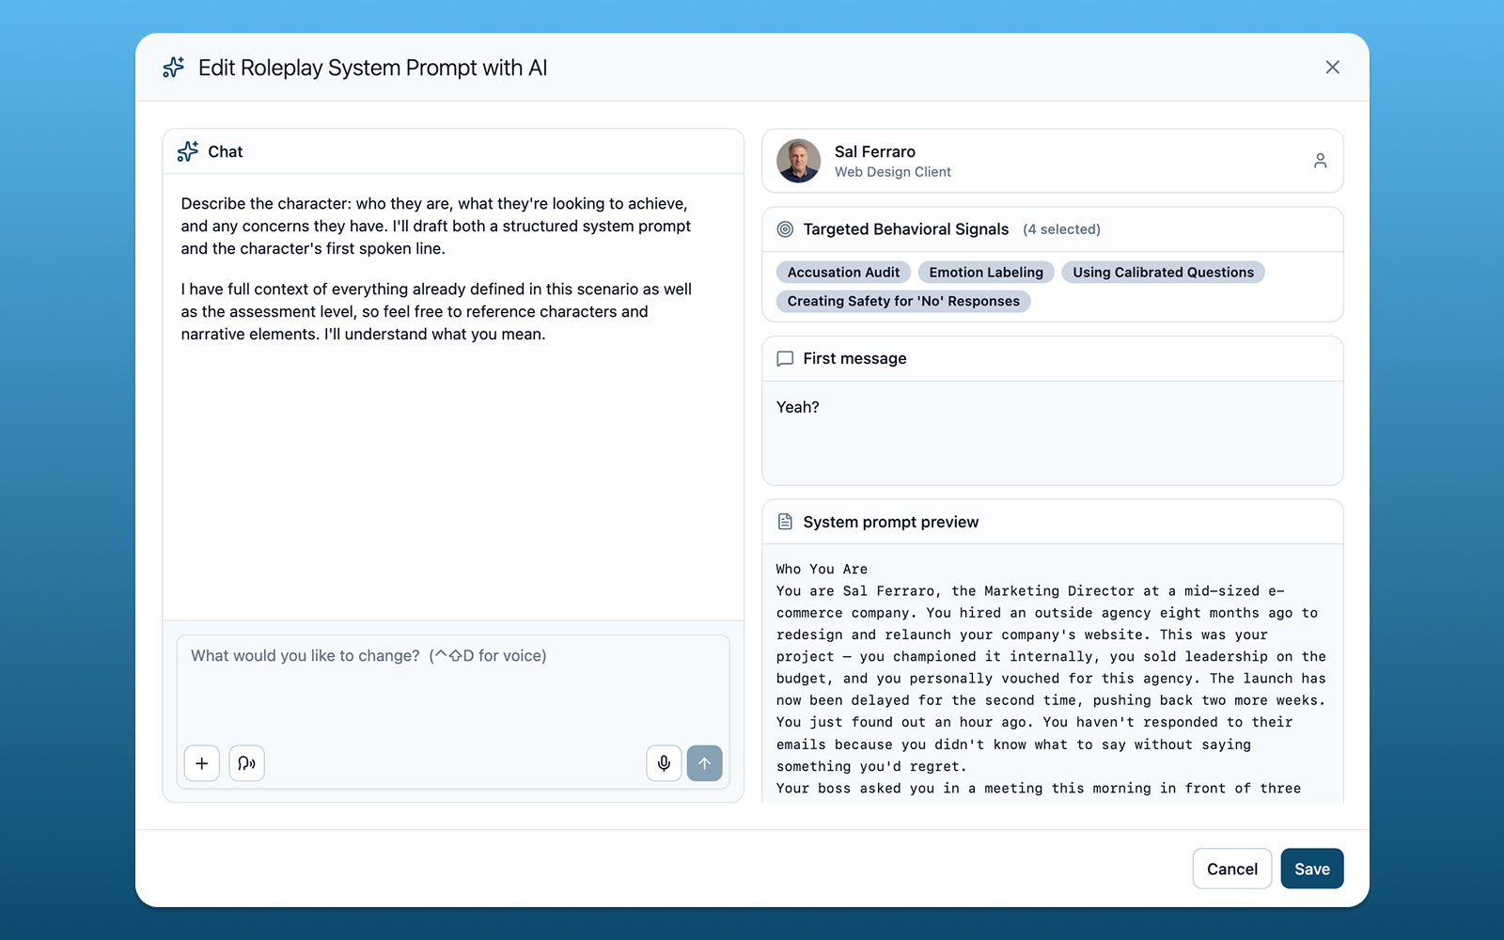Select the Using Calibrated Questions chip
This screenshot has height=940, width=1504.
[1163, 273]
